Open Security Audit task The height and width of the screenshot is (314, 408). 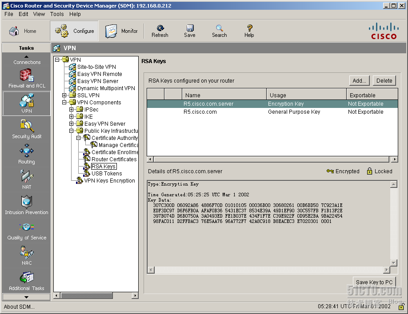27,129
